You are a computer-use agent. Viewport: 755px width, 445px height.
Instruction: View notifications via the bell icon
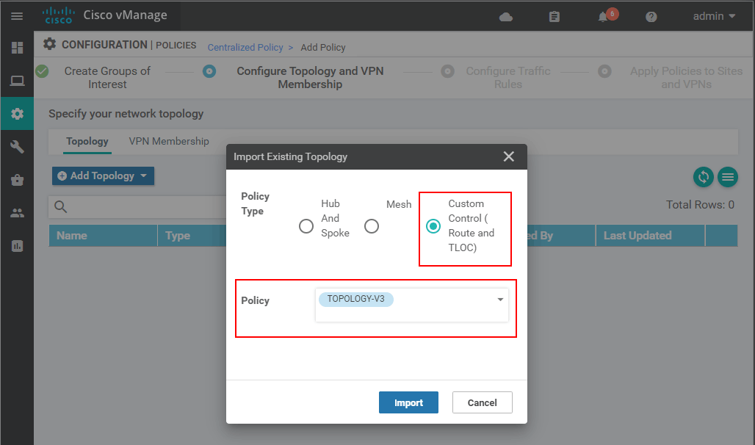(604, 15)
